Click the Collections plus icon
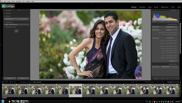Screen dimensions: 182x103 pos(29,22)
